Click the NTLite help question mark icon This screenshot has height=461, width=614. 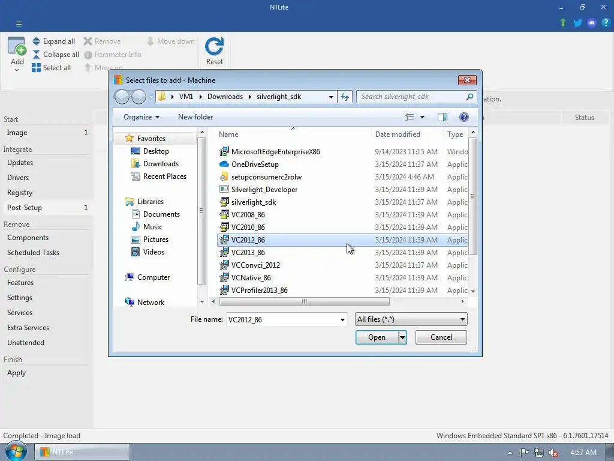(x=606, y=23)
